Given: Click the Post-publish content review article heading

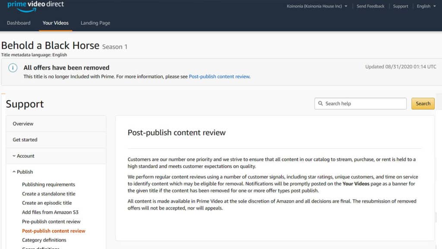Looking at the screenshot, I should click(x=177, y=133).
